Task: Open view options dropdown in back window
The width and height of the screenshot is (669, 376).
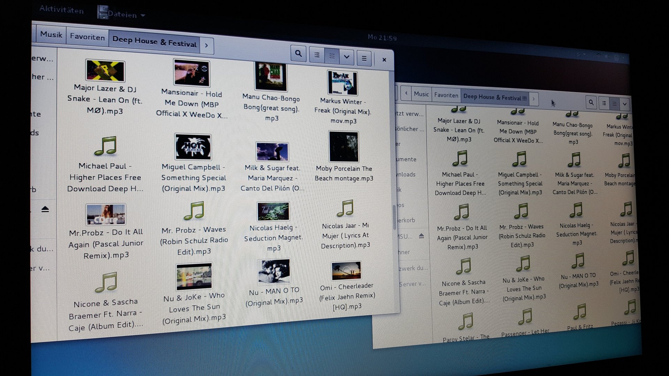Action: pos(624,104)
